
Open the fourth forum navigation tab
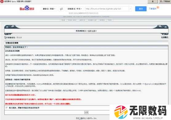click(x=92, y=20)
